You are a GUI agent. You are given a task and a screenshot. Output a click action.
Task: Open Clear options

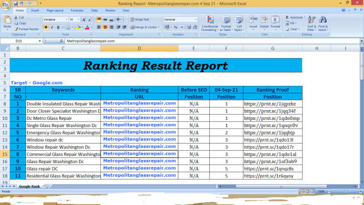[x=293, y=29]
